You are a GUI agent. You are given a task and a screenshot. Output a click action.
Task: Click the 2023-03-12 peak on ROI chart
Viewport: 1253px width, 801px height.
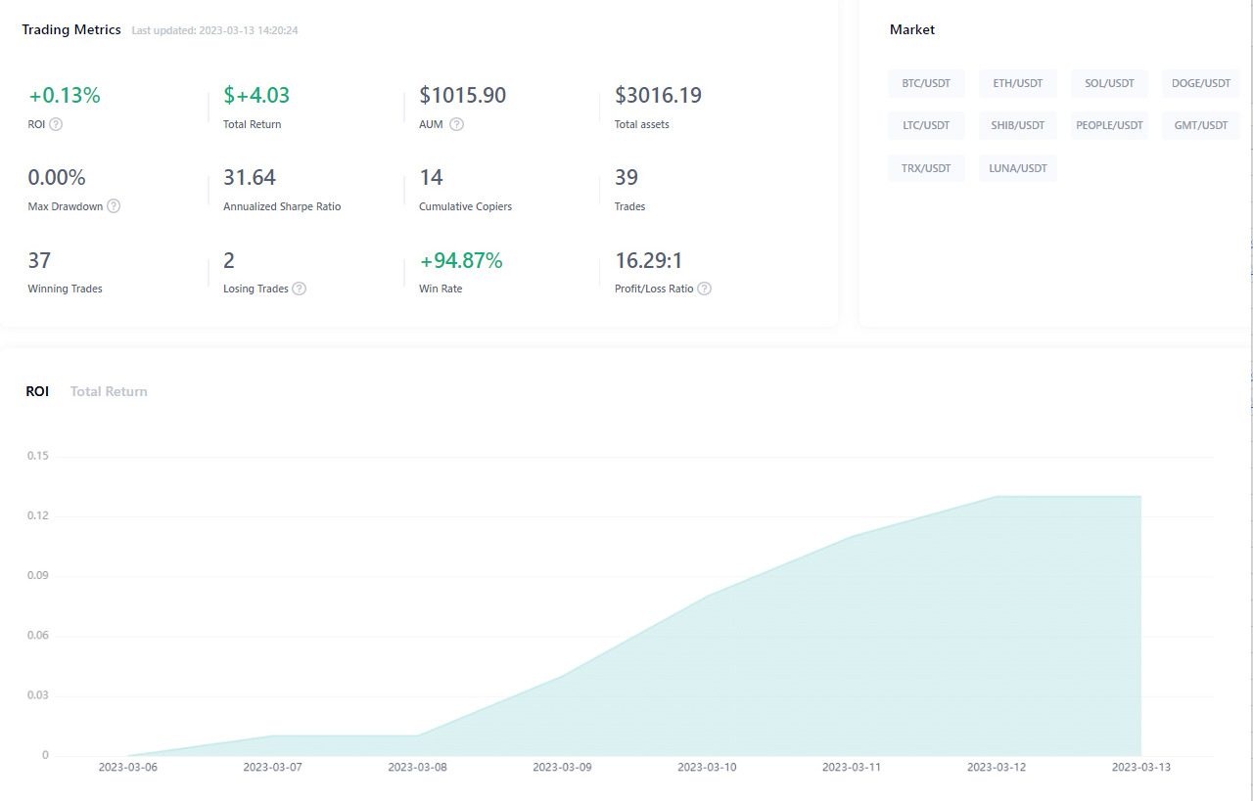[x=997, y=497]
